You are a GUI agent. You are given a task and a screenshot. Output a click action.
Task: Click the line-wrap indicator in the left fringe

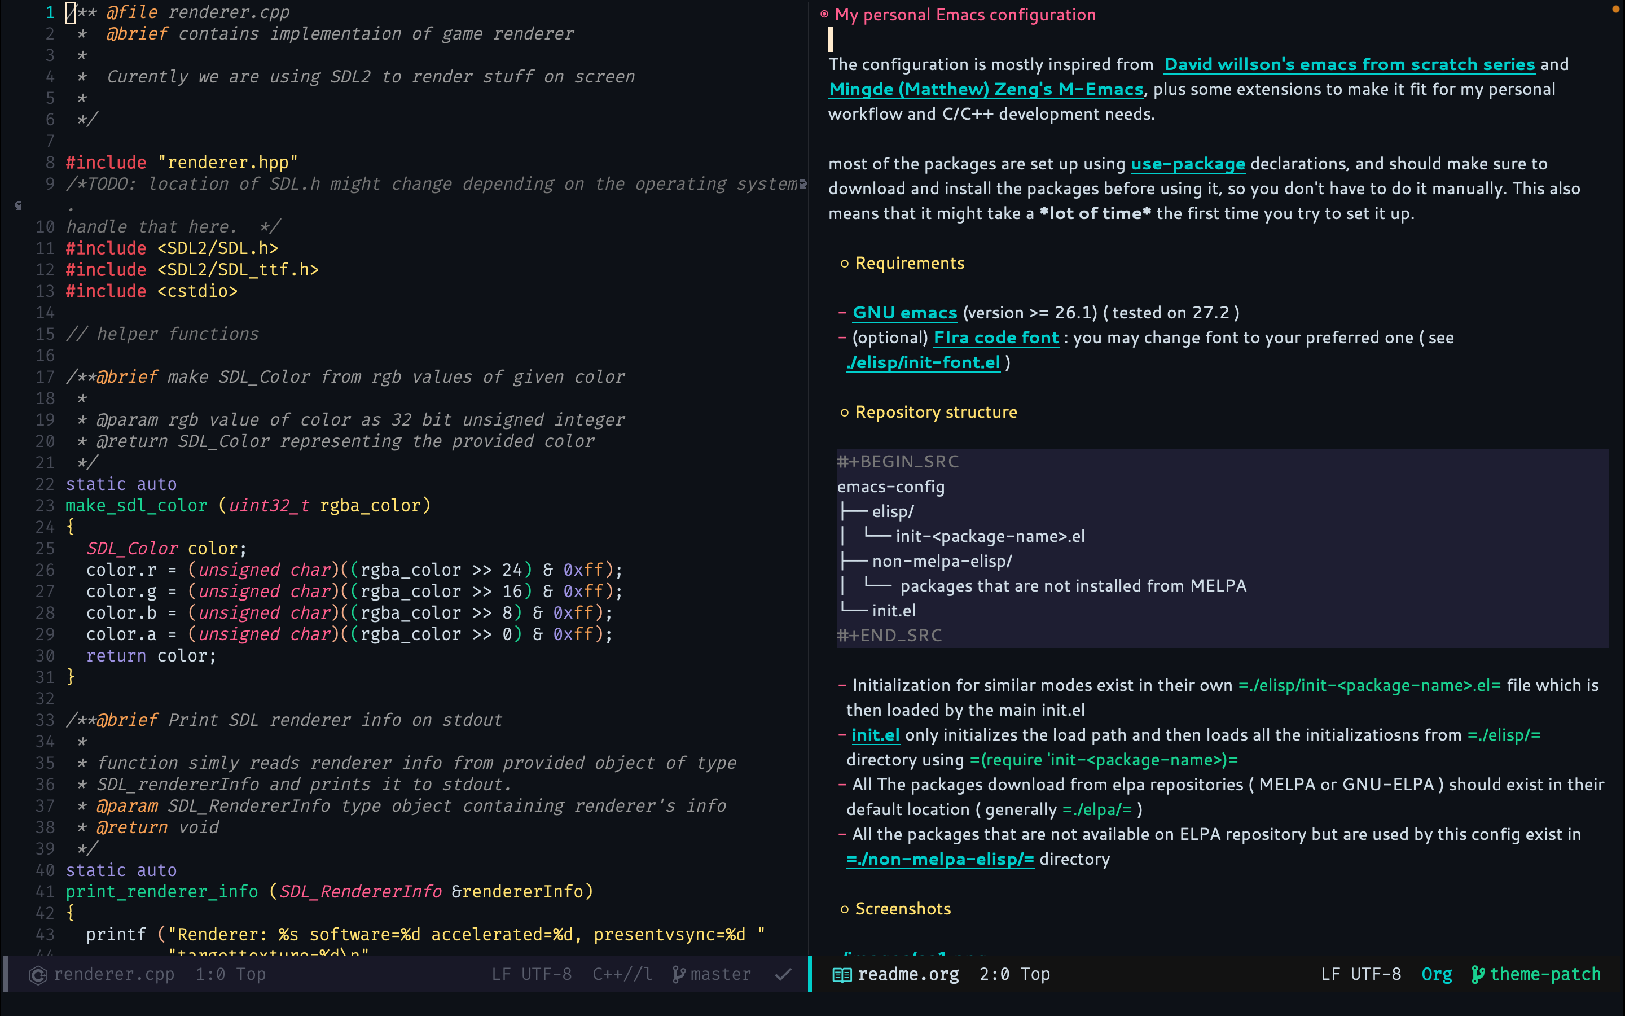[18, 205]
